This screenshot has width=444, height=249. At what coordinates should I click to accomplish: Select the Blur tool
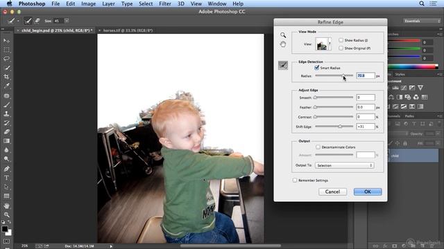pos(6,150)
